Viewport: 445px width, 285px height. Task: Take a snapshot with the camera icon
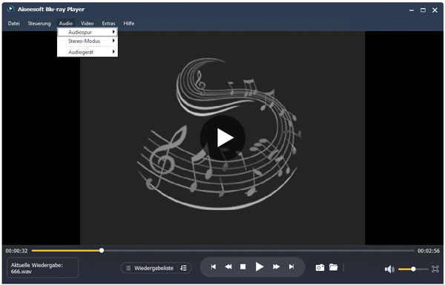pos(320,267)
